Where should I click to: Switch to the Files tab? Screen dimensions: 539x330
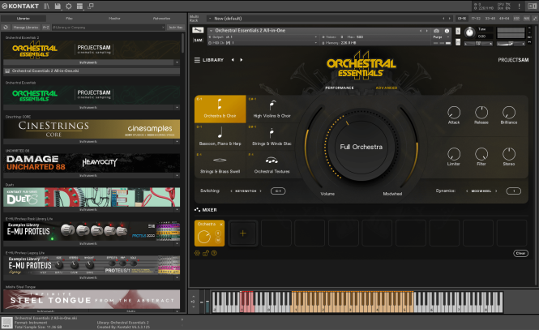click(x=69, y=18)
